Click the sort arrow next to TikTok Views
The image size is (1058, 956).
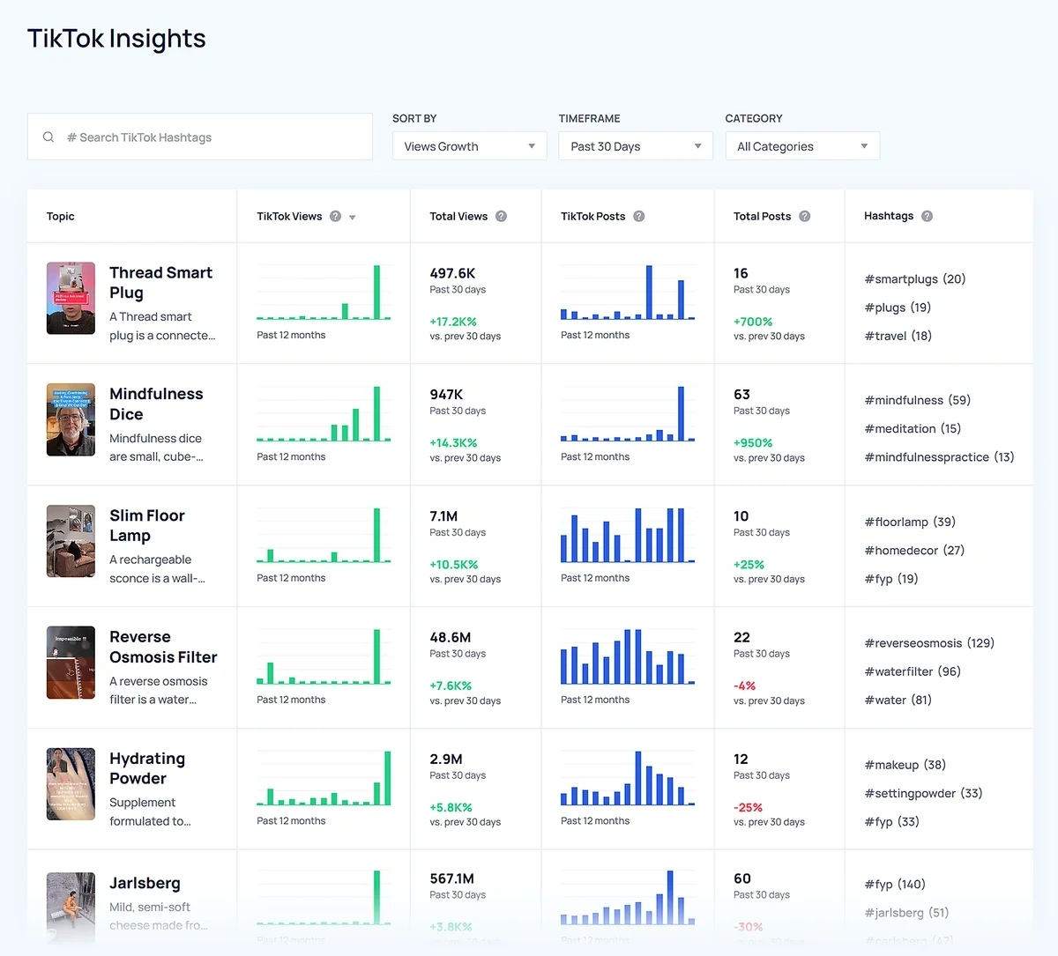pos(351,217)
